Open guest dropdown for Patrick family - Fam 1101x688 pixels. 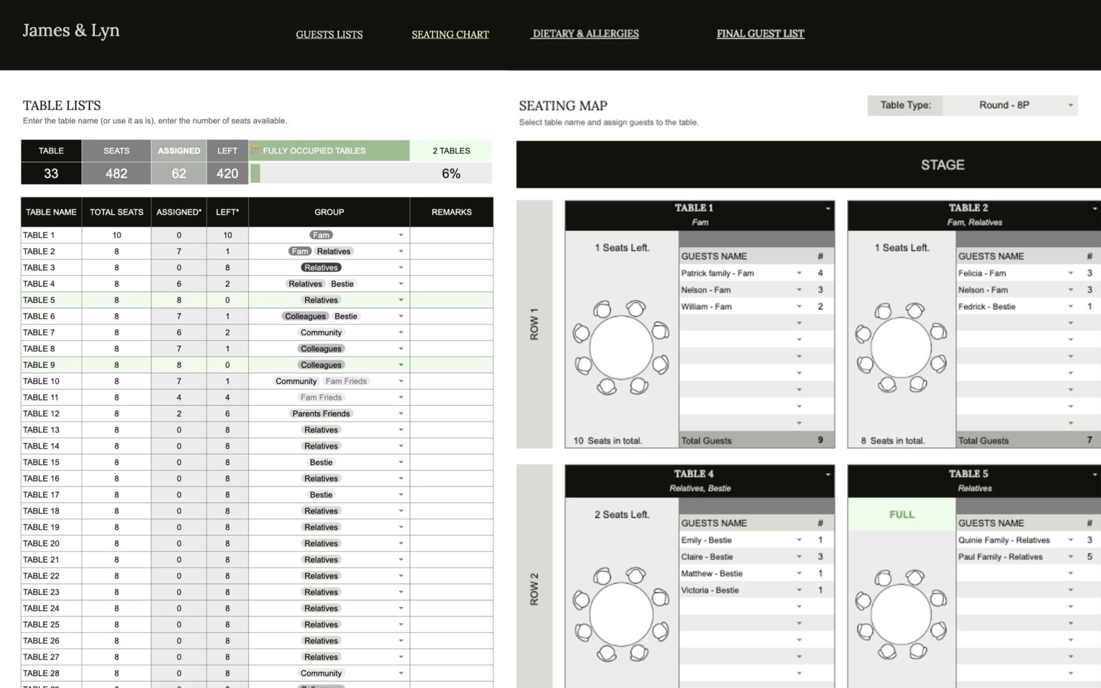799,273
